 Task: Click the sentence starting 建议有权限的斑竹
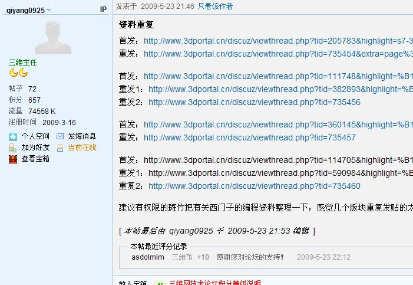tap(266, 208)
